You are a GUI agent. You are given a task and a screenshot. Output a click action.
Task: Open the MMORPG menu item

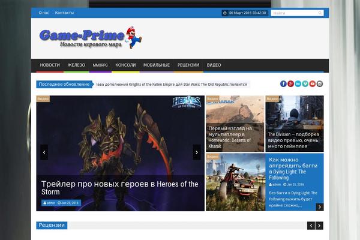pos(100,65)
